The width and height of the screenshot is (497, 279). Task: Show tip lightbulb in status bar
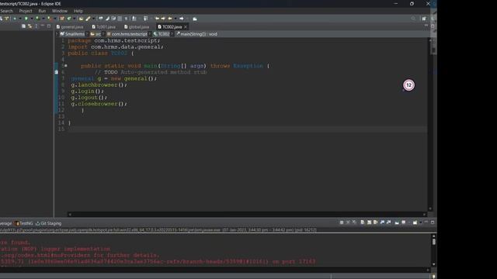pos(433,276)
